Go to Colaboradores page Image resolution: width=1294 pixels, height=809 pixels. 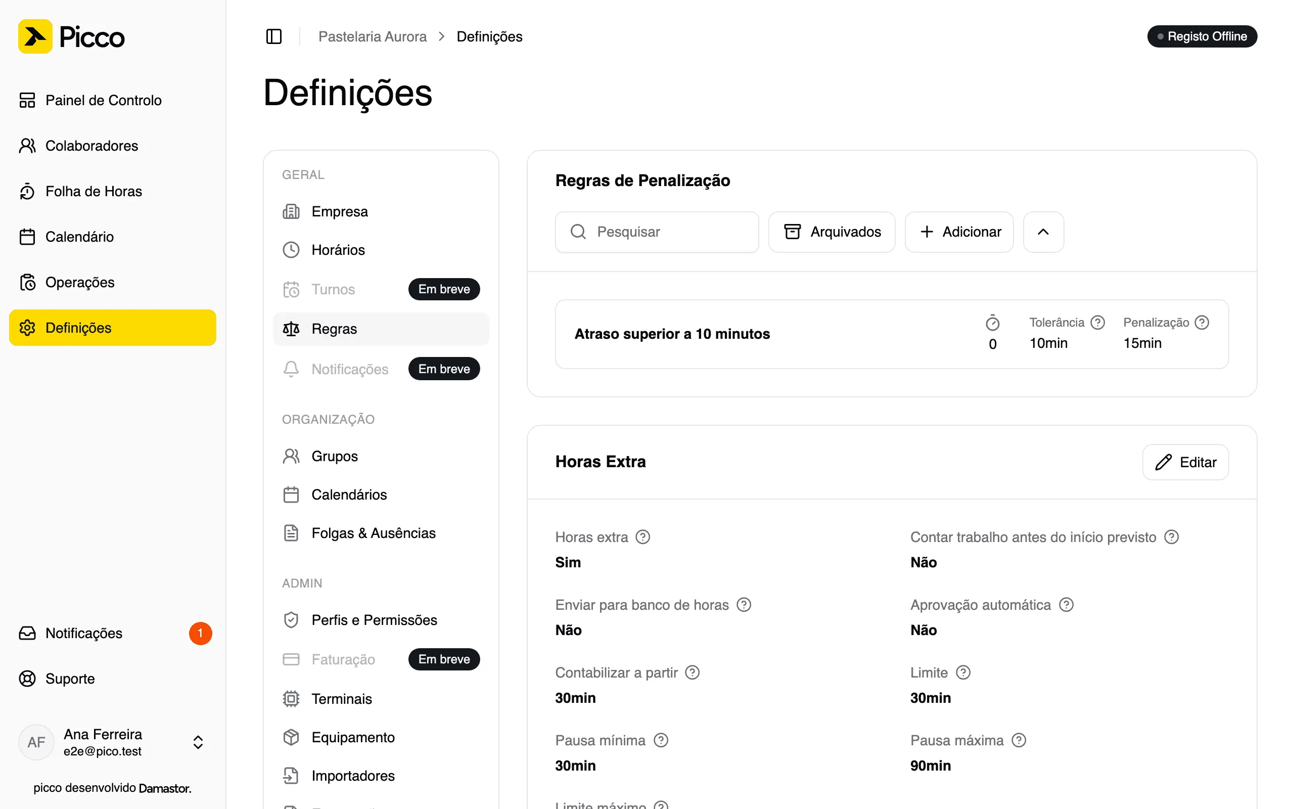(x=113, y=146)
